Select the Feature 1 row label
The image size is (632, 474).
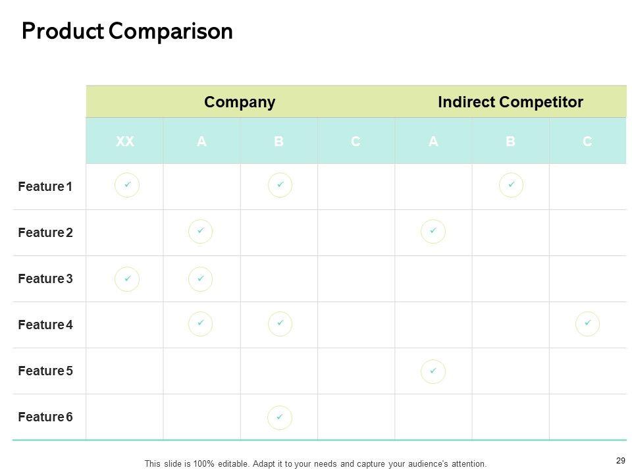click(45, 186)
